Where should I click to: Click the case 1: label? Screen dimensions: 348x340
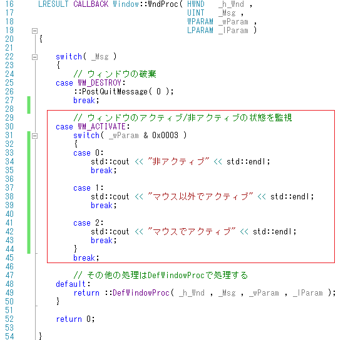(88, 188)
